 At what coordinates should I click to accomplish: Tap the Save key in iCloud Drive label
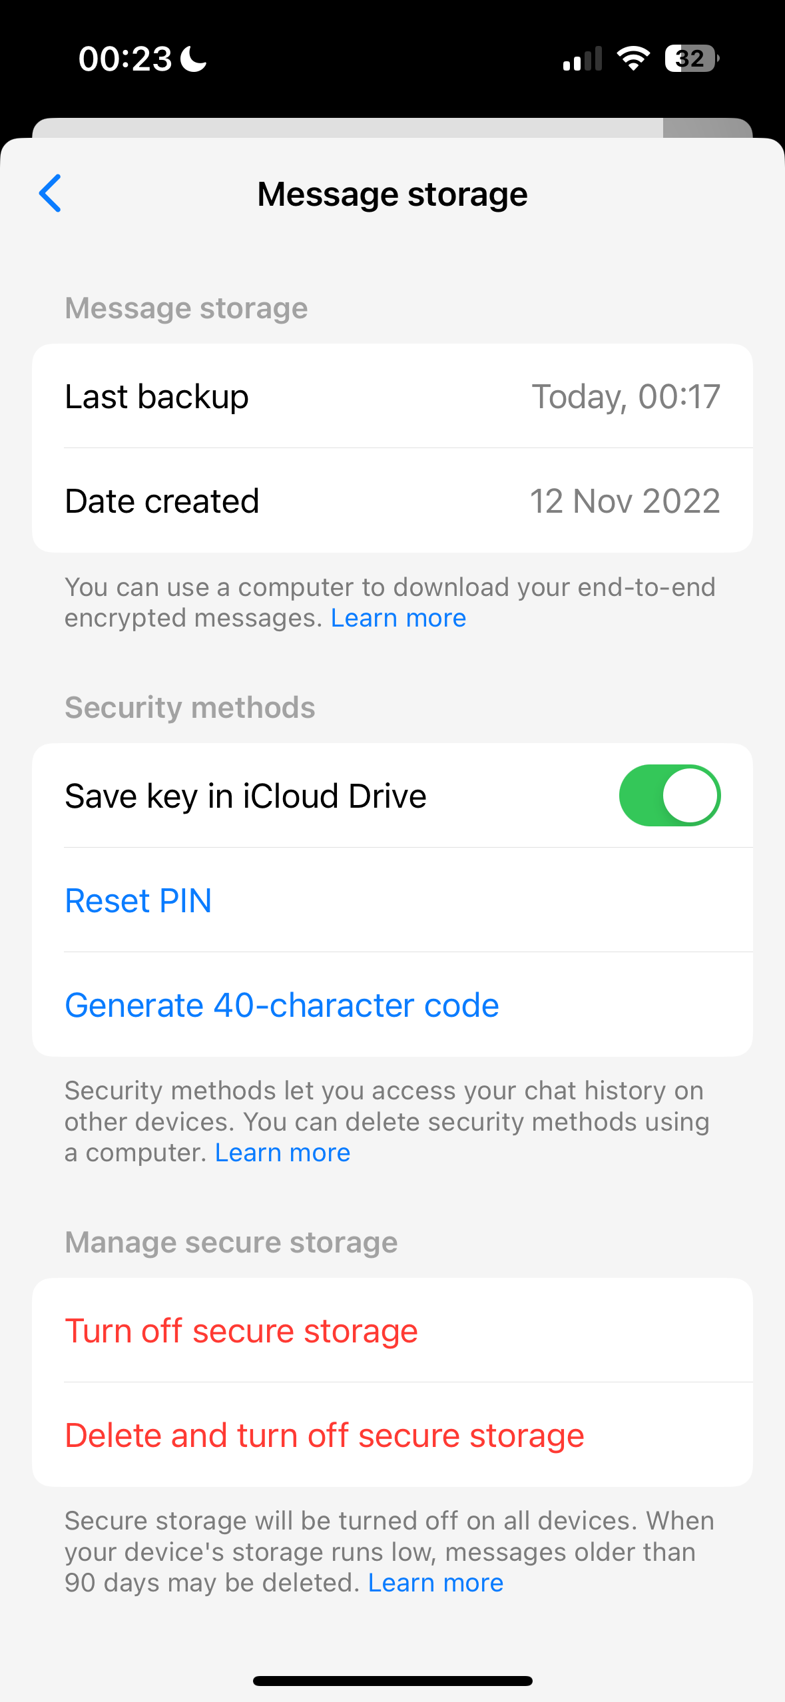246,796
